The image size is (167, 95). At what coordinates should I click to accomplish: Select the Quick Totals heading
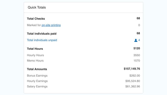coord(37,7)
